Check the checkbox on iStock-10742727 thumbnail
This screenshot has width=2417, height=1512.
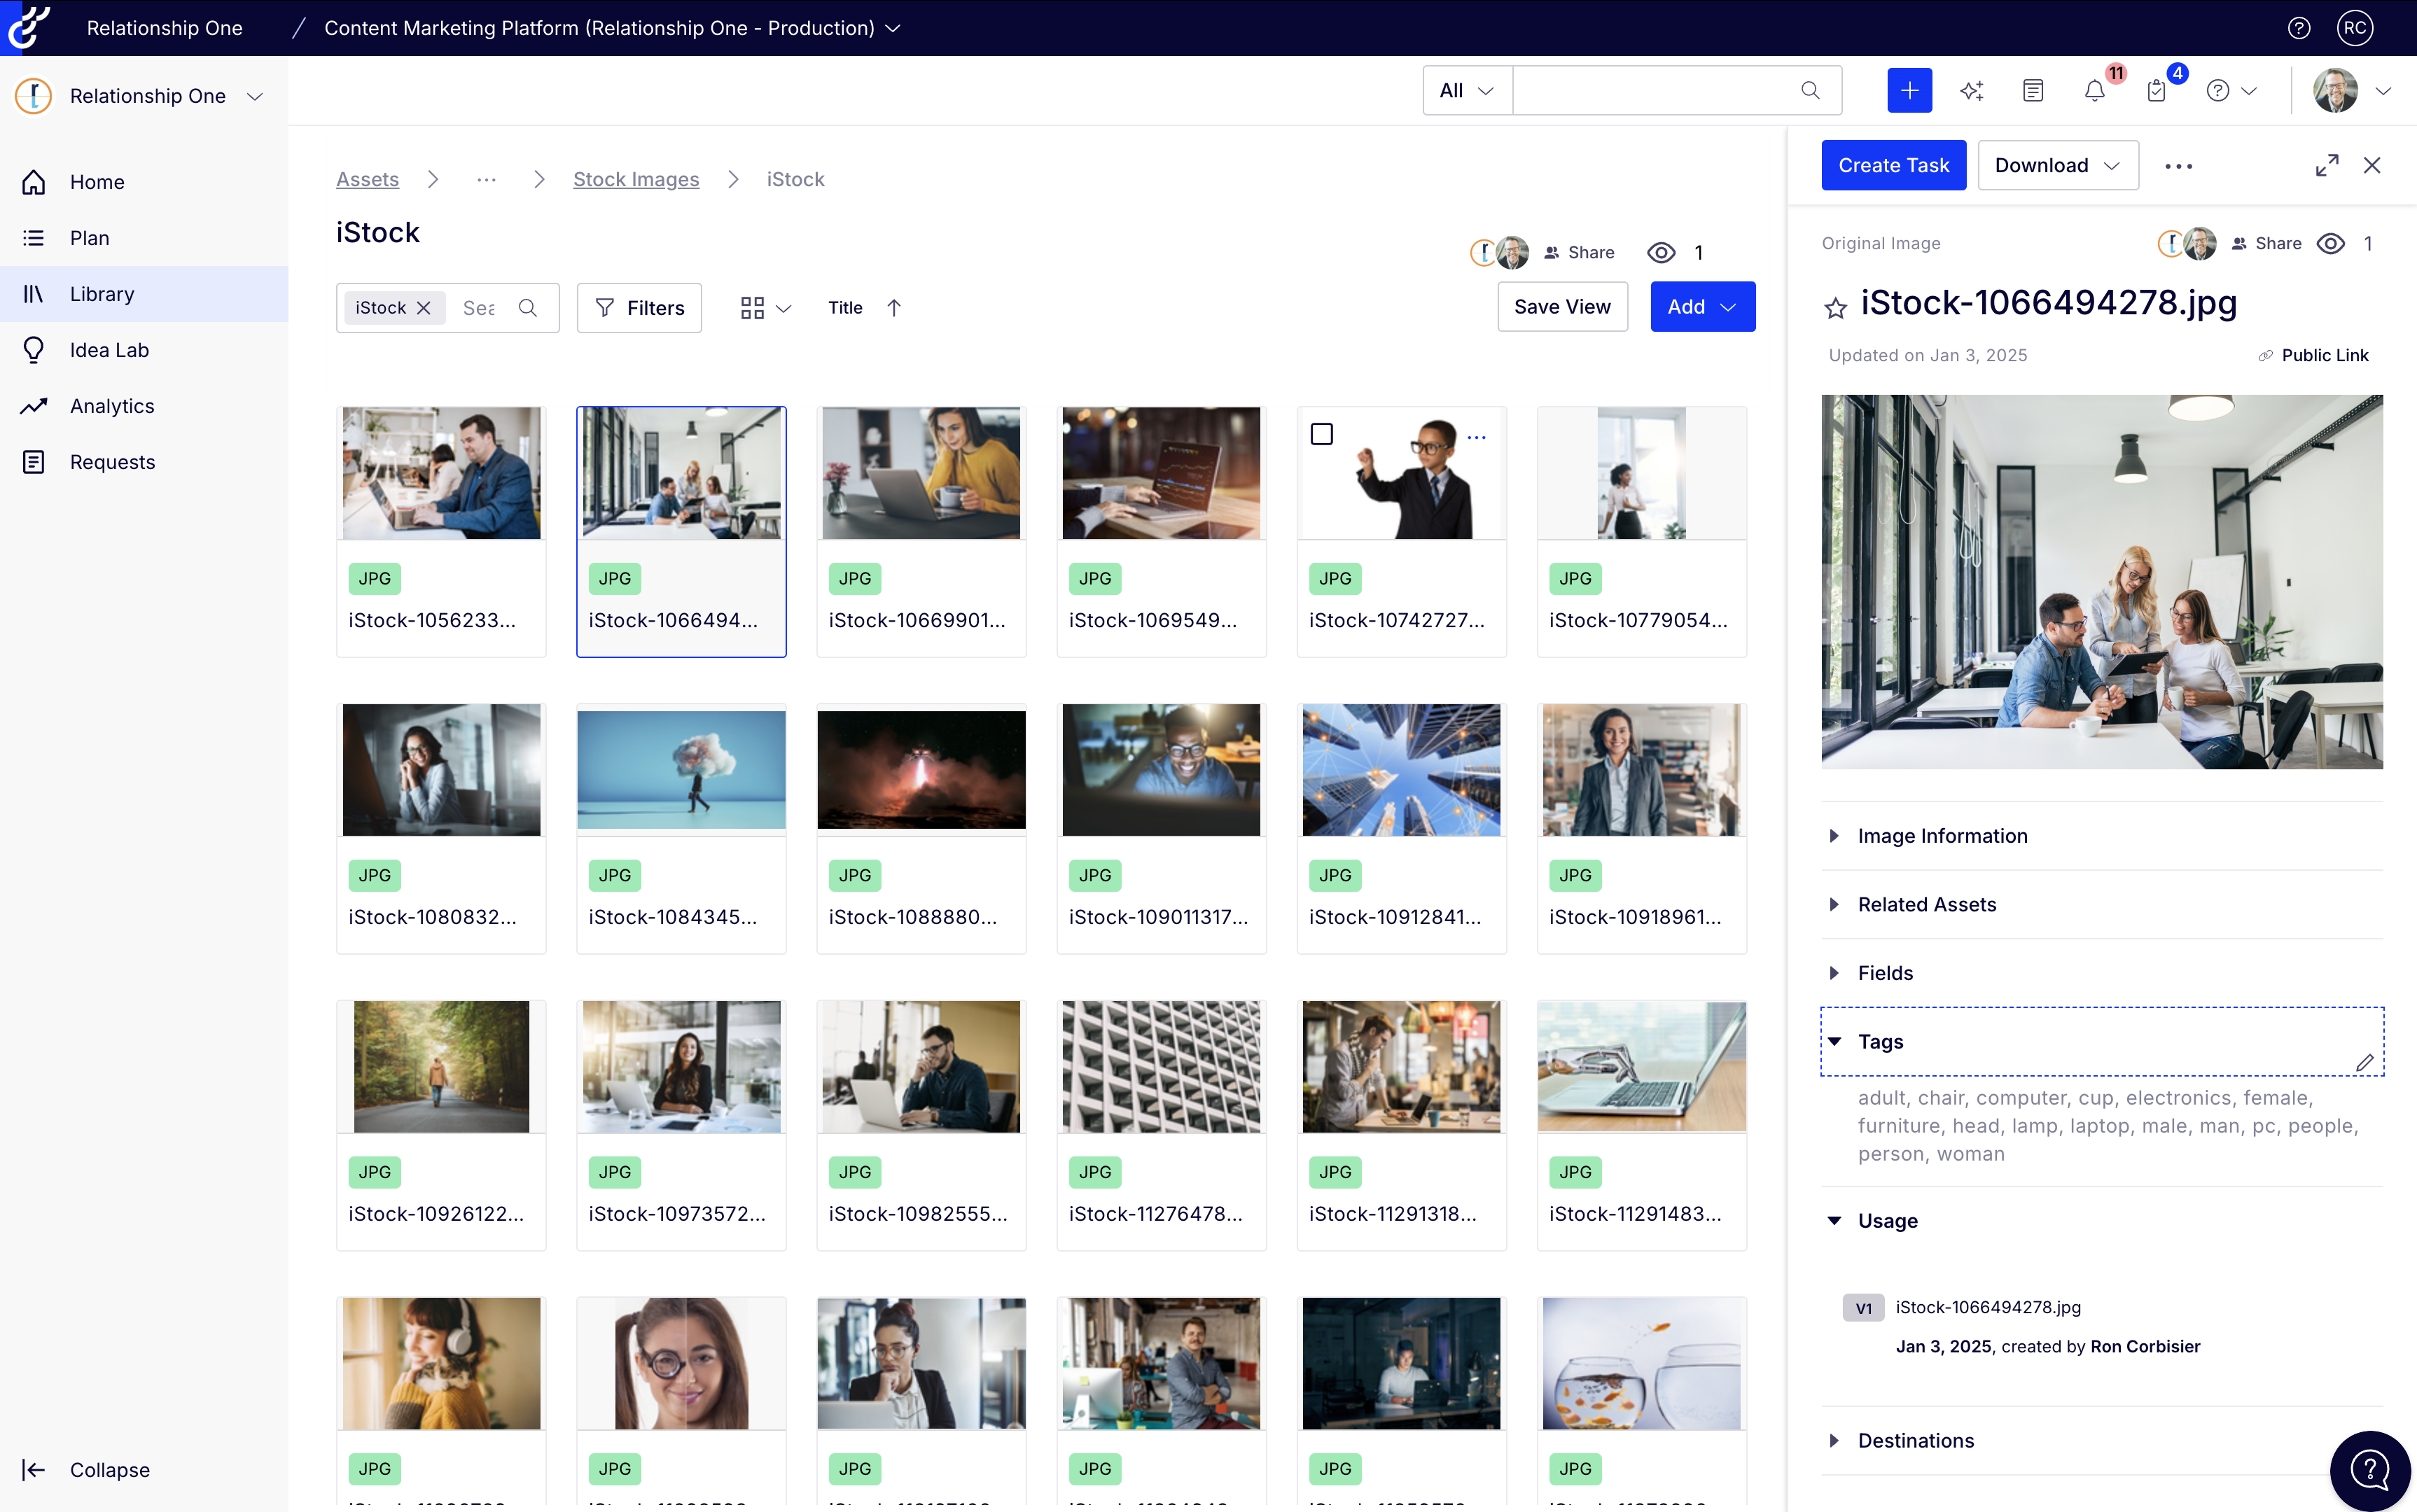(x=1321, y=434)
